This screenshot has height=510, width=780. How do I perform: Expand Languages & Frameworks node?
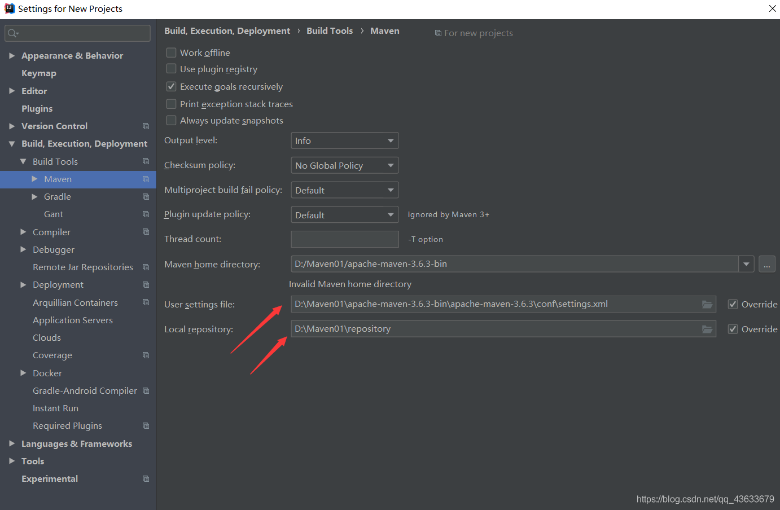pos(12,443)
